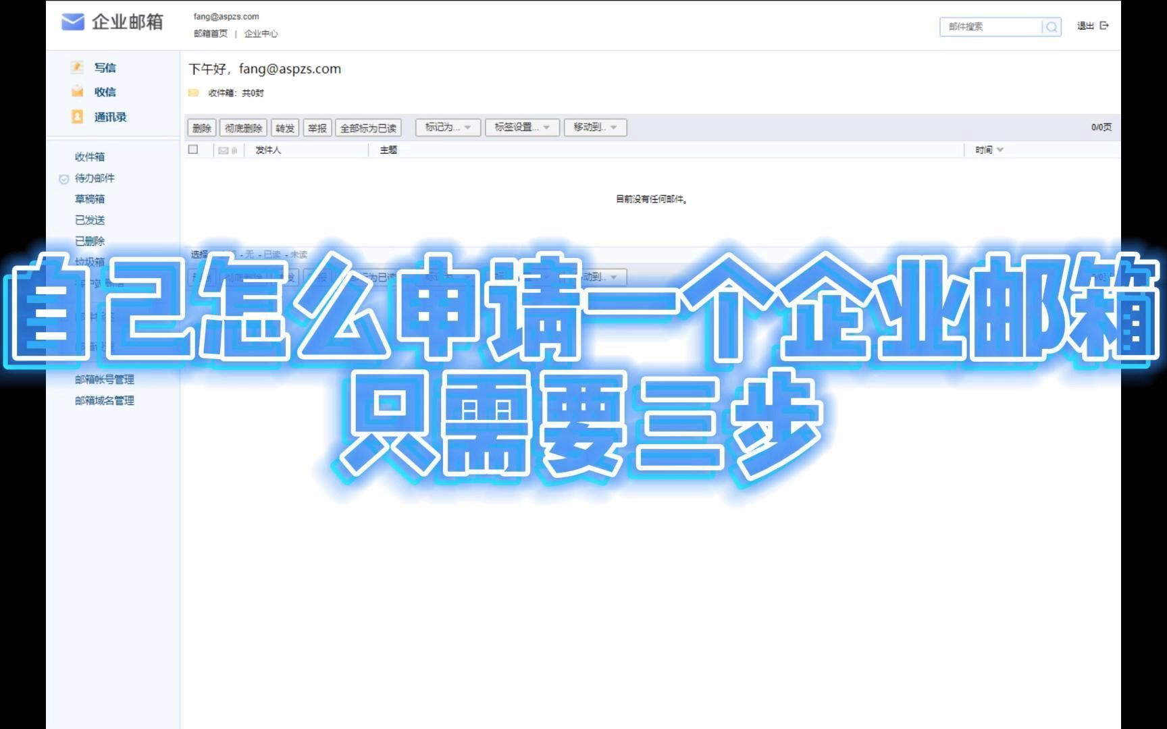Click the 转发 button
This screenshot has height=729, width=1167.
pos(285,128)
